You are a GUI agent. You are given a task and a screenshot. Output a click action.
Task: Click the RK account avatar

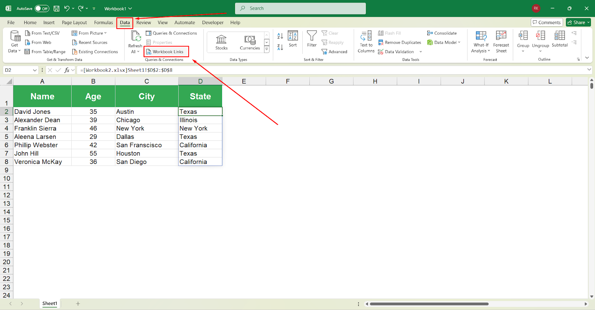click(x=536, y=8)
